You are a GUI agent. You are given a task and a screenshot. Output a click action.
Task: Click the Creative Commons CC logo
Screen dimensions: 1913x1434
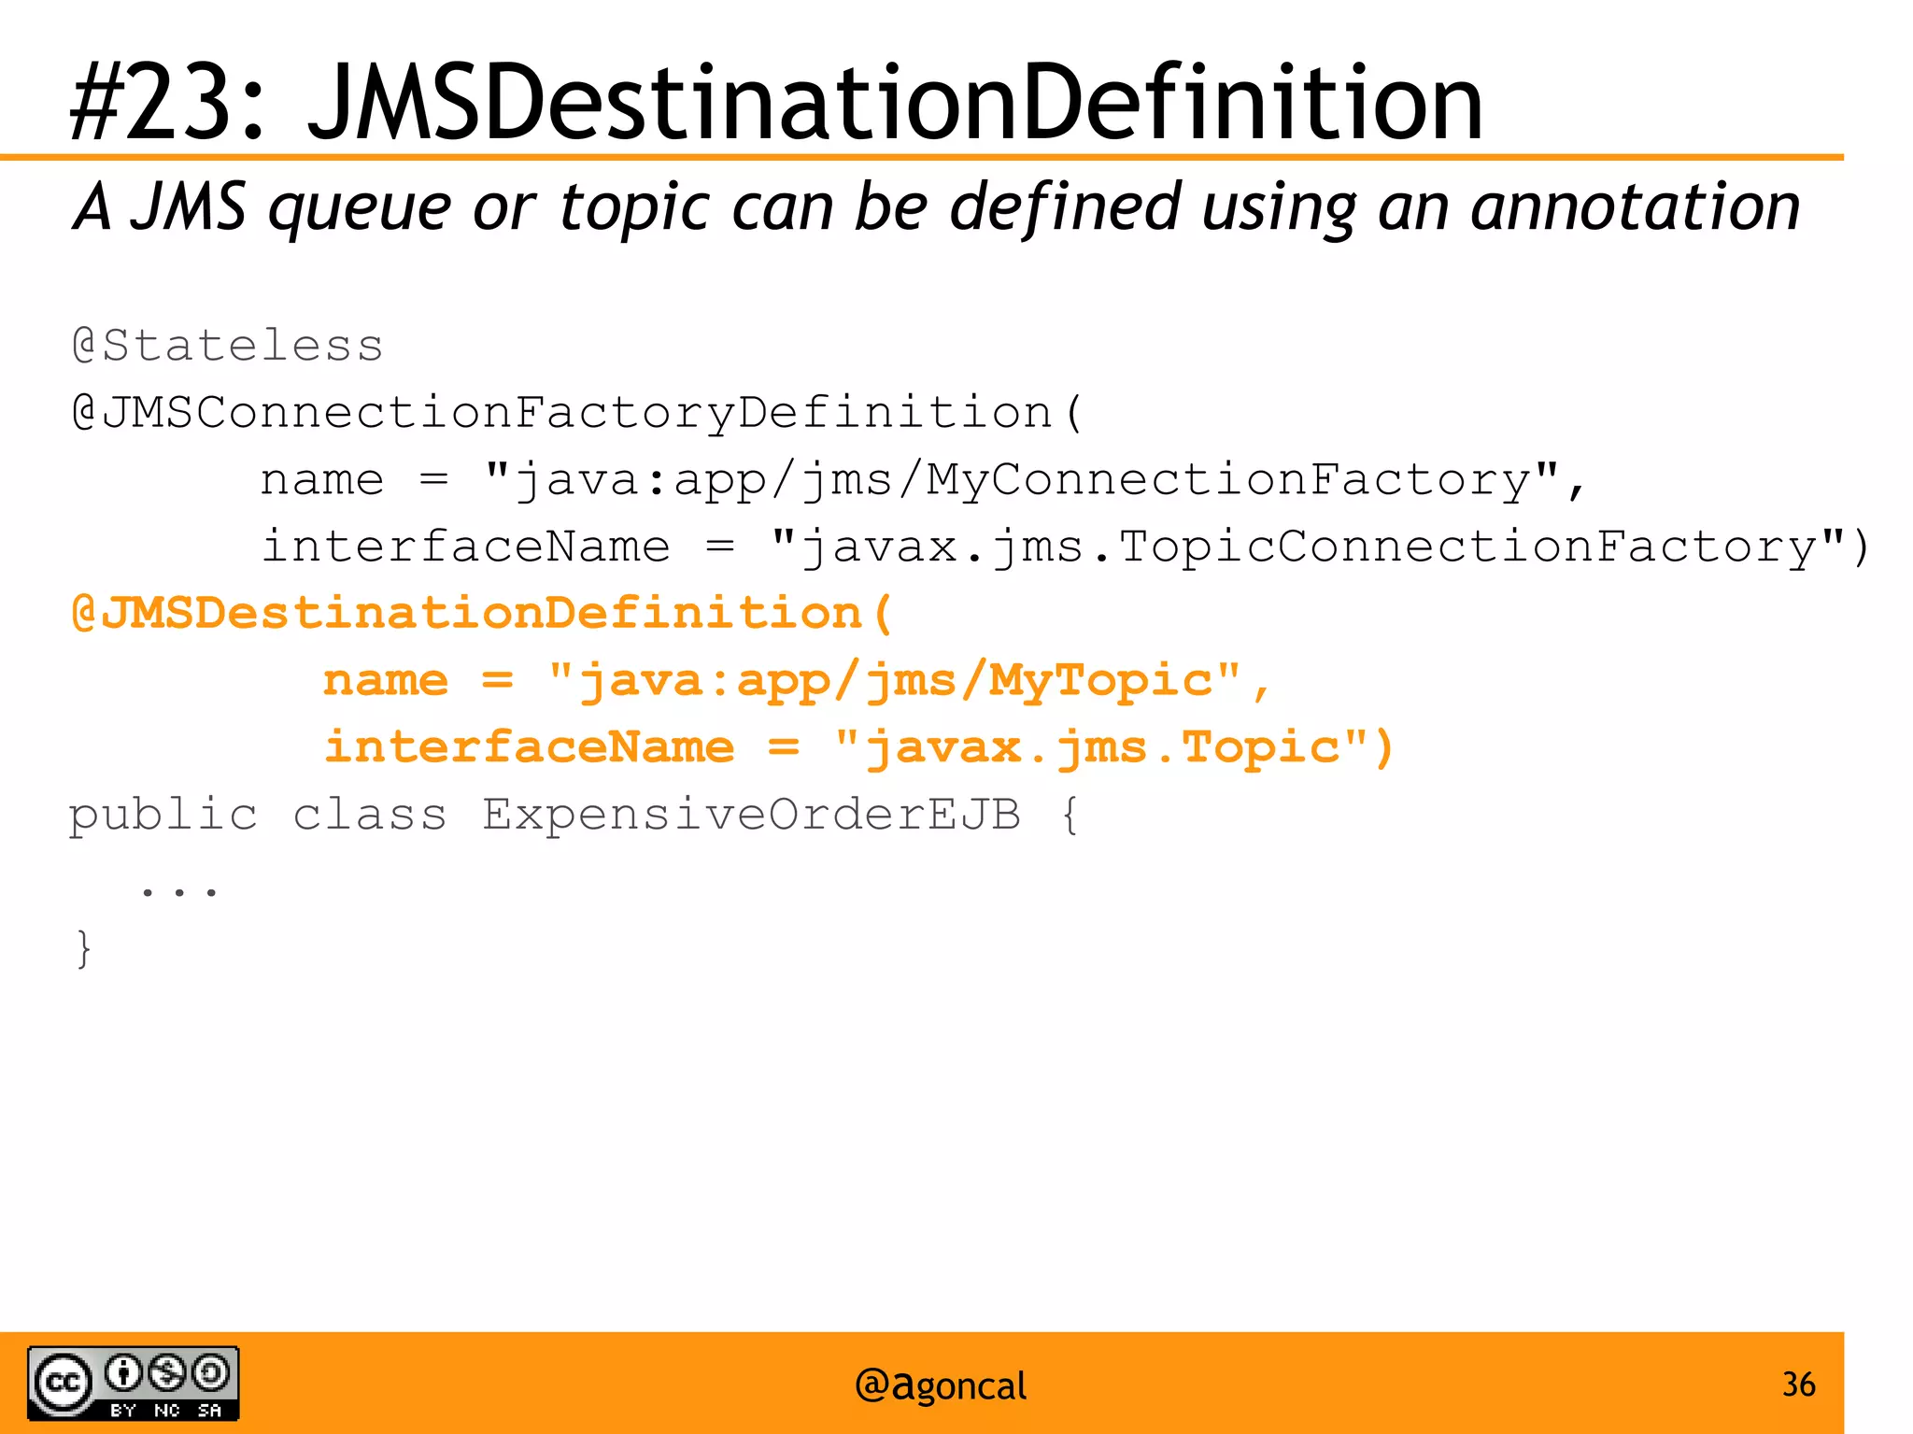[x=64, y=1382]
